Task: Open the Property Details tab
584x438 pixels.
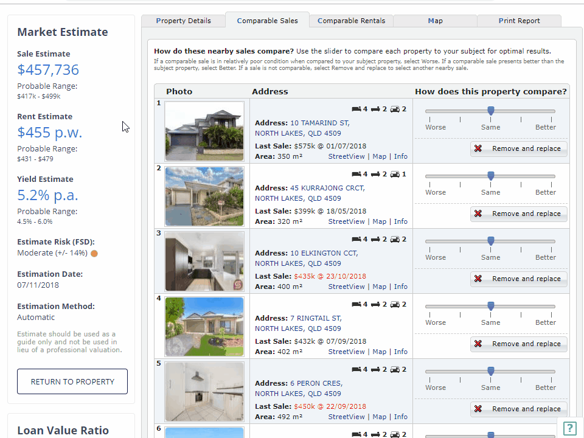Action: point(183,20)
